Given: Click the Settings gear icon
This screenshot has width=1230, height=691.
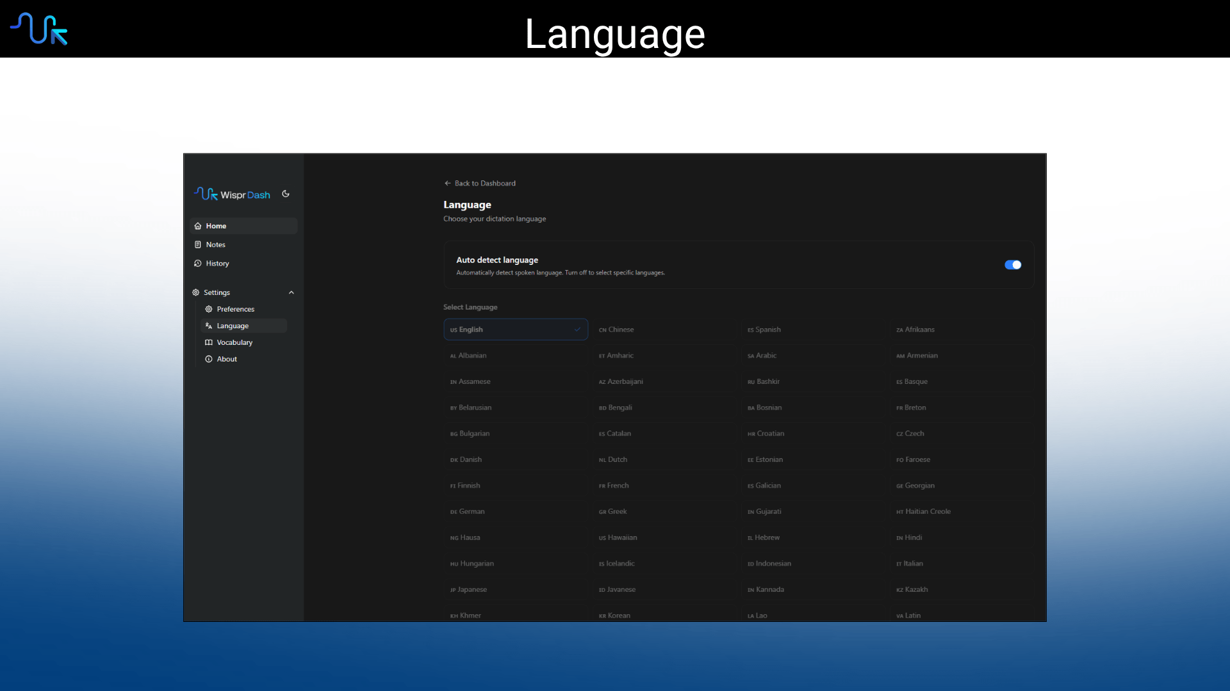Looking at the screenshot, I should [x=196, y=292].
